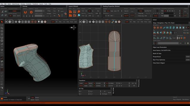Adjust the slider below the Align icons
190x106 pixels.
[x=168, y=43]
